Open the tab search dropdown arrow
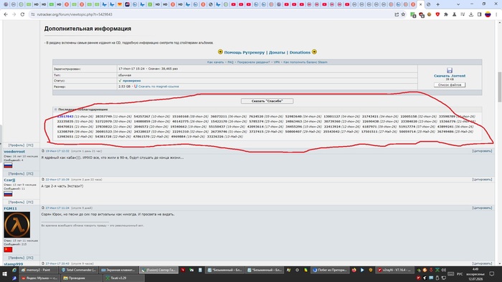502x282 pixels. tap(458, 4)
